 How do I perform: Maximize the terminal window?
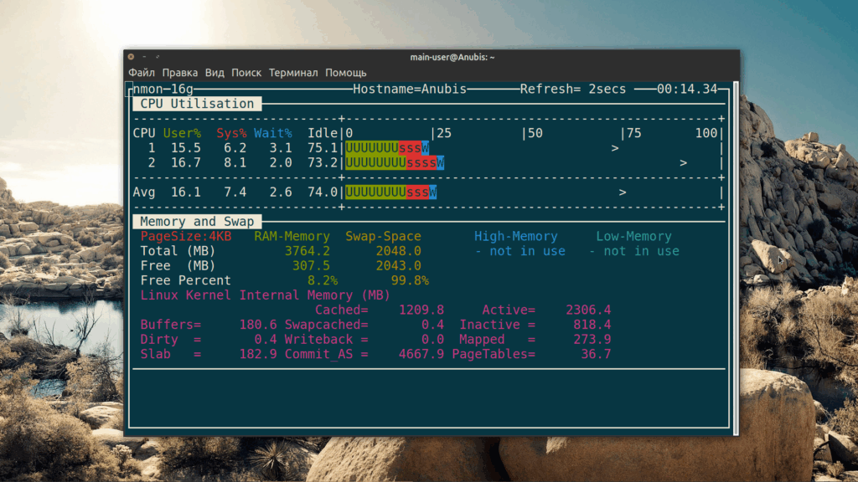click(x=158, y=57)
